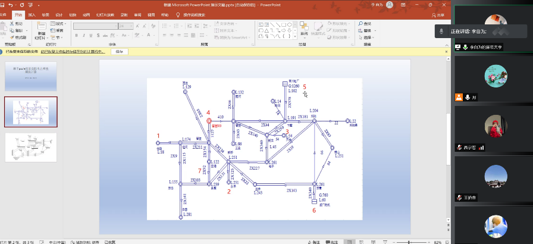Select the right arrow shape in gallery

(284, 30)
